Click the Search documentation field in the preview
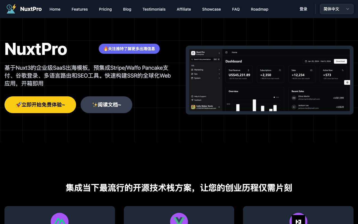 pyautogui.click(x=206, y=59)
